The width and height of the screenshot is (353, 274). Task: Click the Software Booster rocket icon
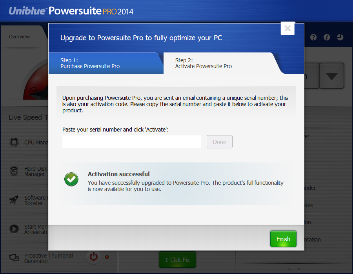[x=14, y=200]
